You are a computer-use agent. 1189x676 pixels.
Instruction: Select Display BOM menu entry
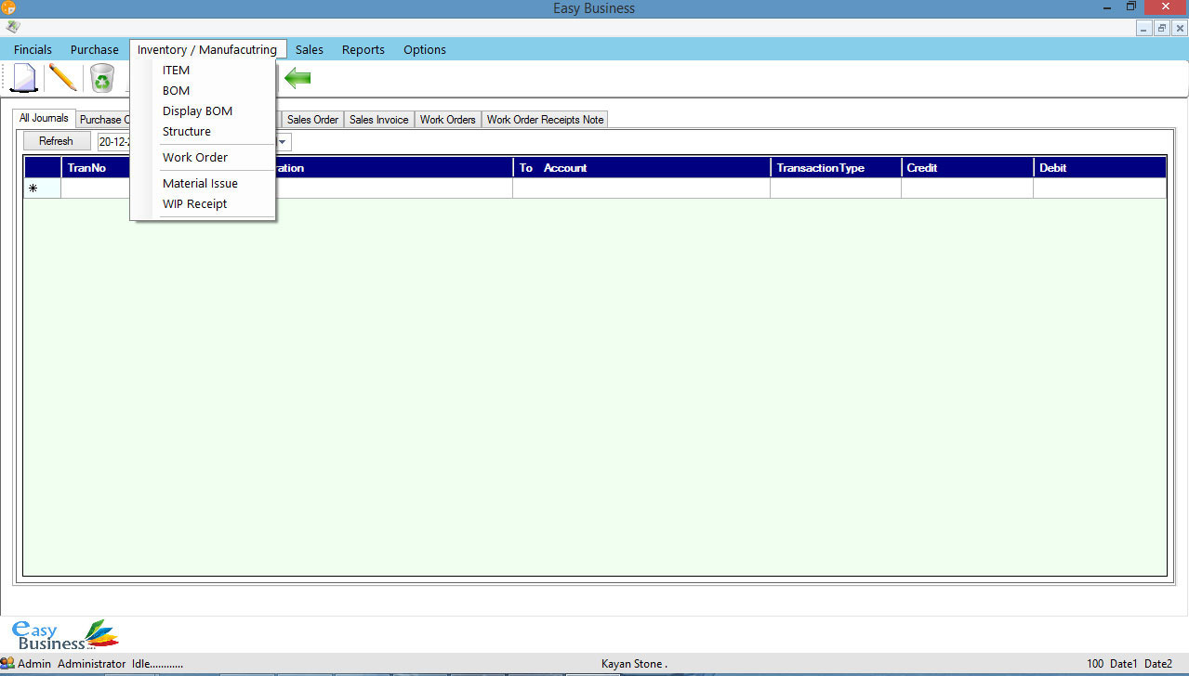pyautogui.click(x=204, y=110)
